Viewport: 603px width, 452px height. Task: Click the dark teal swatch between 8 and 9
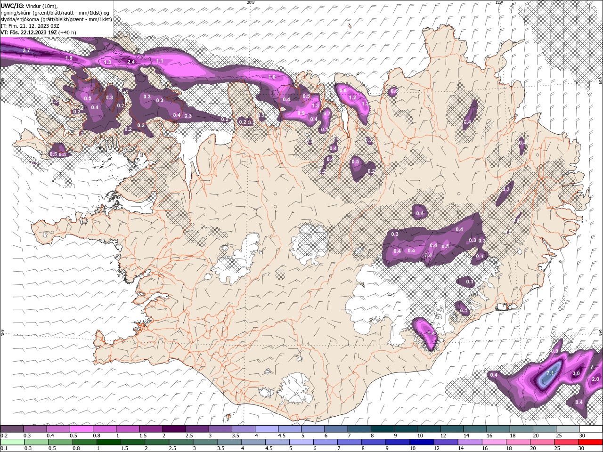click(x=383, y=429)
